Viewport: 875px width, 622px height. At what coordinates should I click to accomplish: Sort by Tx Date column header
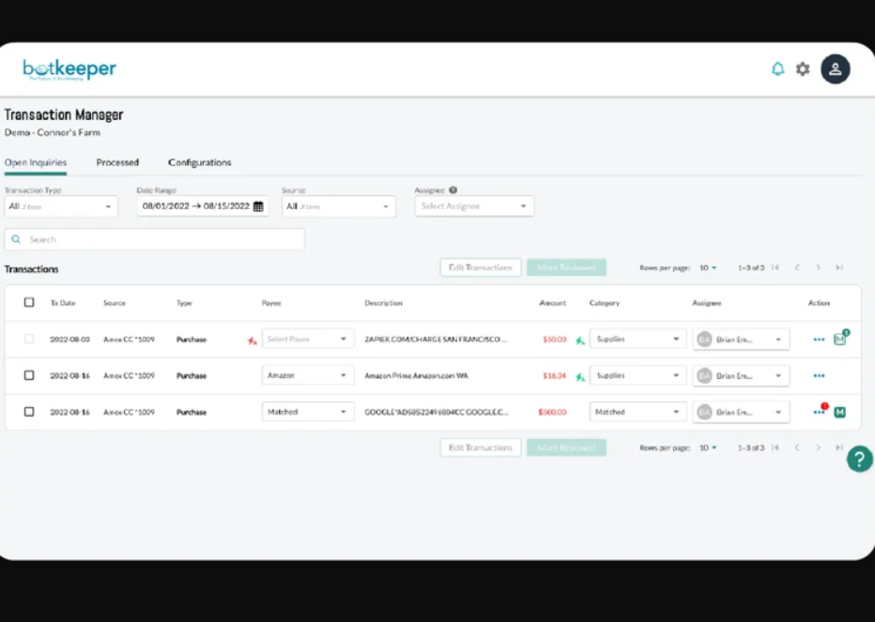pyautogui.click(x=63, y=303)
